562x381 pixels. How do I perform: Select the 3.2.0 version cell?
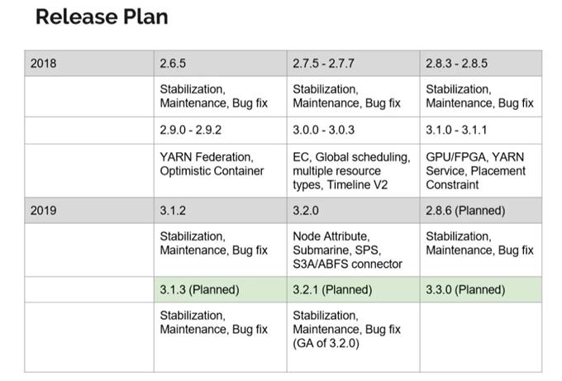[307, 210]
